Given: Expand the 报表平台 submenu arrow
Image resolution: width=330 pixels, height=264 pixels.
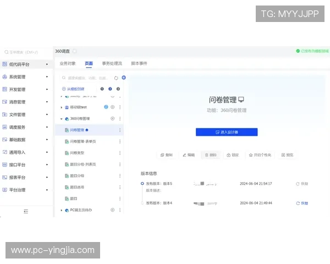Looking at the screenshot, I should coord(47,177).
